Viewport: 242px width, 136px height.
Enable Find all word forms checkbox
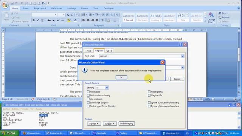click(88, 106)
